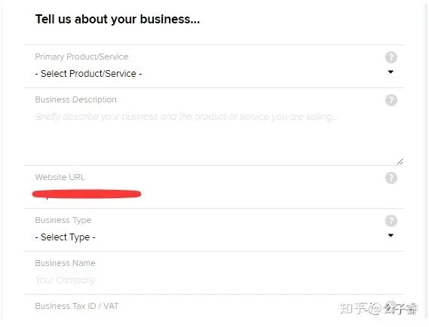This screenshot has height=327, width=429.
Task: Click the Website URL question mark icon
Action: point(391,178)
